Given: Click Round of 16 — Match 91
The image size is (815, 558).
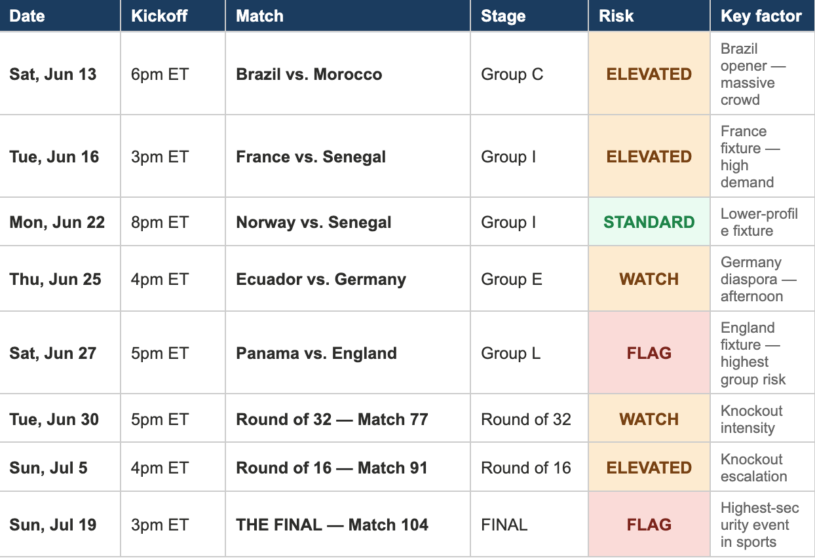Looking at the screenshot, I should point(348,468).
